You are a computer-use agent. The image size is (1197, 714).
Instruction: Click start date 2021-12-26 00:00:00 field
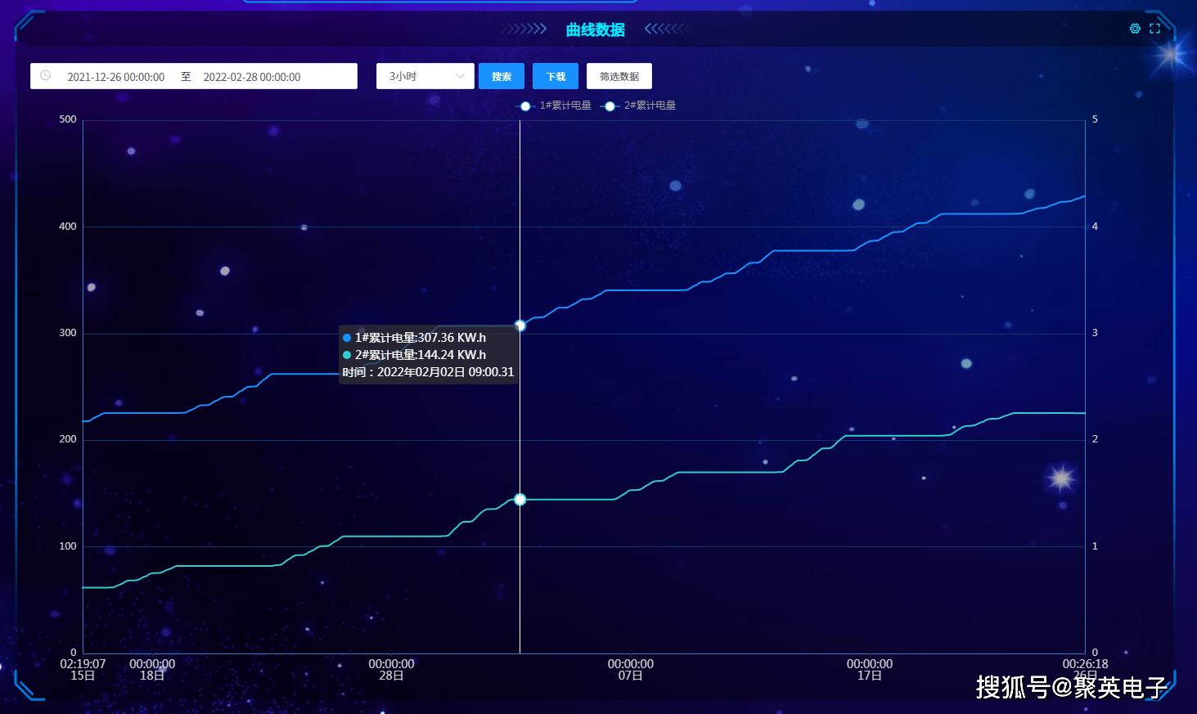(116, 77)
